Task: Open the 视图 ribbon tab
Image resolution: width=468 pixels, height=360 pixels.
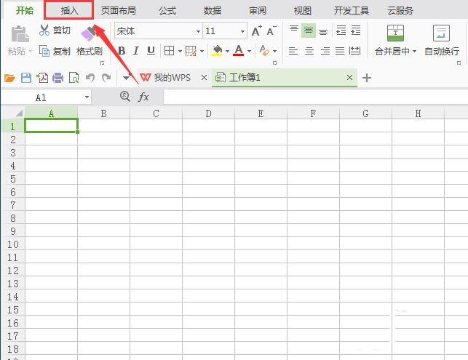Action: (x=302, y=11)
